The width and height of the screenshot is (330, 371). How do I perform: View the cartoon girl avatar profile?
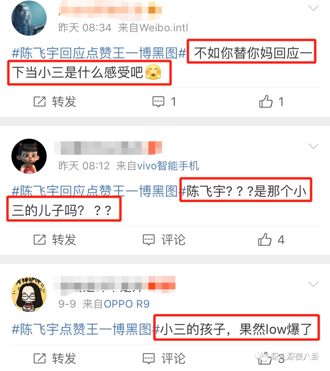coord(29,156)
